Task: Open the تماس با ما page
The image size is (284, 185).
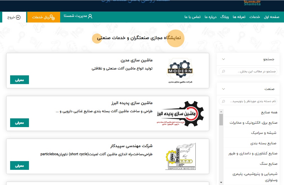Action: click(x=193, y=17)
